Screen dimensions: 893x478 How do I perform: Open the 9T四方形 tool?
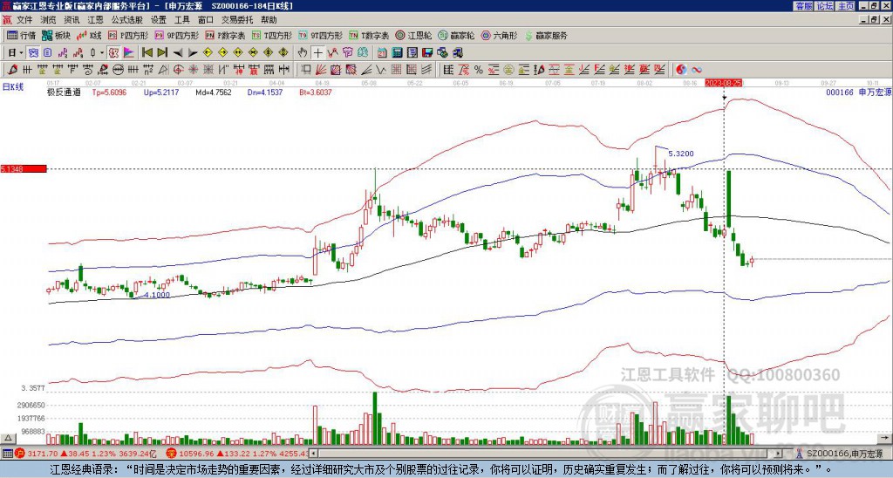coord(320,35)
